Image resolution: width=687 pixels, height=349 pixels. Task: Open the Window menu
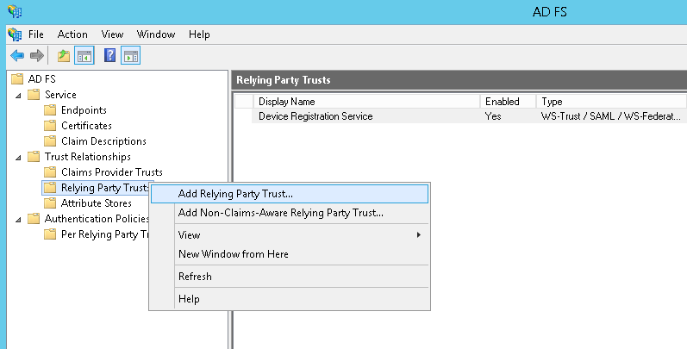[x=156, y=34]
